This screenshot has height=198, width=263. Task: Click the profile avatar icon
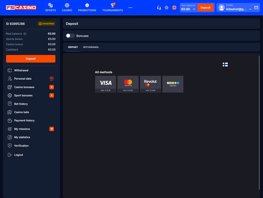pos(221,8)
